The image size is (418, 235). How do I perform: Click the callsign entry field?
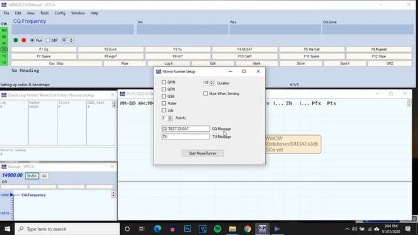[x=72, y=29]
